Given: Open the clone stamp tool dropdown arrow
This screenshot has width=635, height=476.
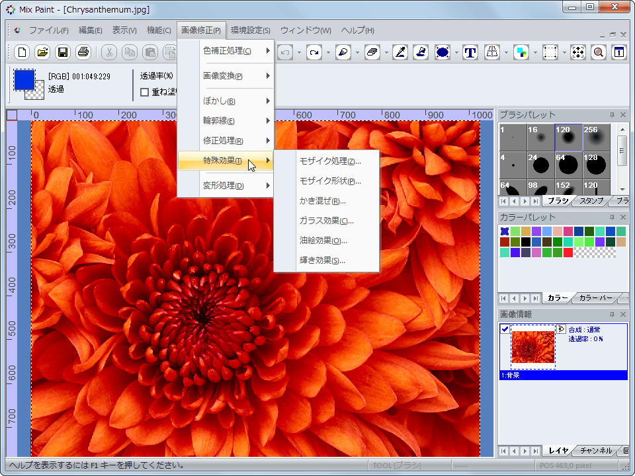Looking at the screenshot, I should coord(506,53).
